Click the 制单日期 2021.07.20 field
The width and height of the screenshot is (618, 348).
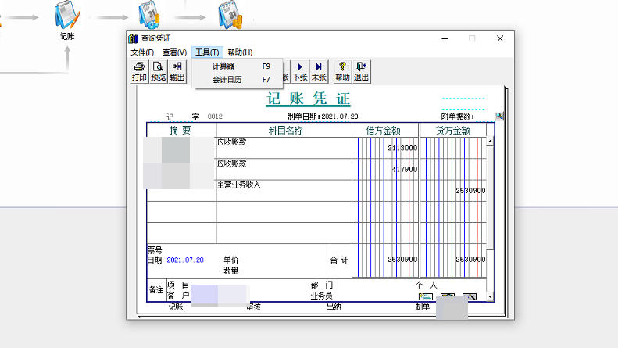click(340, 117)
